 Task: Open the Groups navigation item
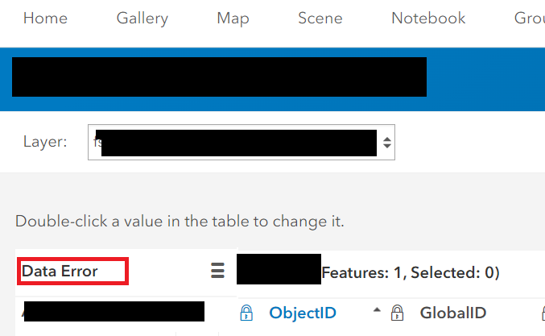(529, 19)
